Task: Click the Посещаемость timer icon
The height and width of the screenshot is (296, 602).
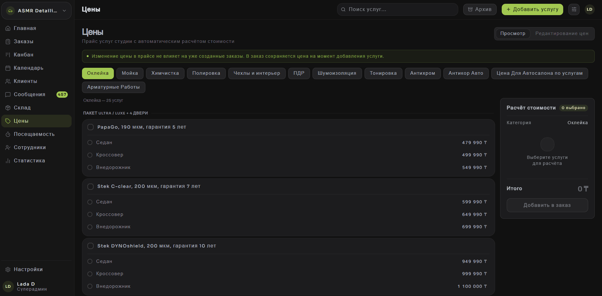Action: click(x=8, y=134)
